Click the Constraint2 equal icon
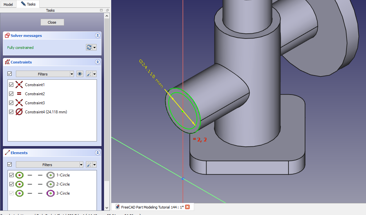 point(19,94)
